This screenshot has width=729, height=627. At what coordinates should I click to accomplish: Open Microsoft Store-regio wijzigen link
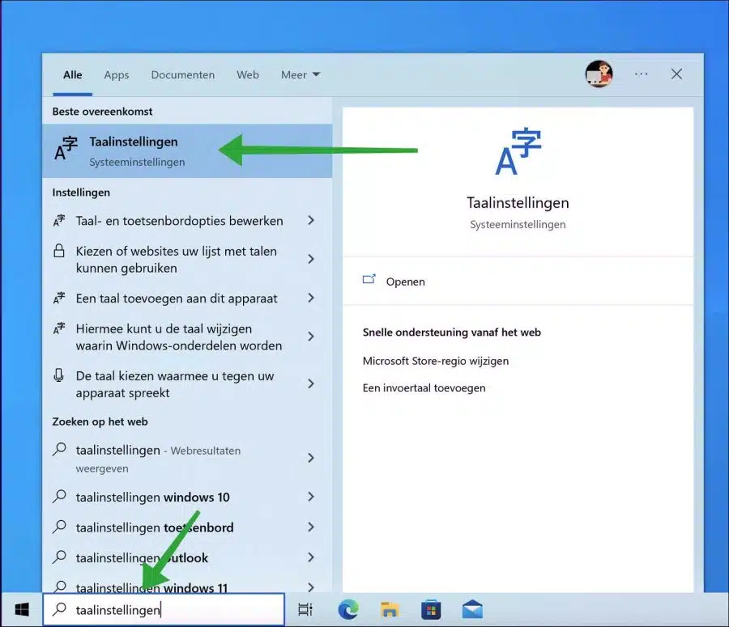(436, 361)
